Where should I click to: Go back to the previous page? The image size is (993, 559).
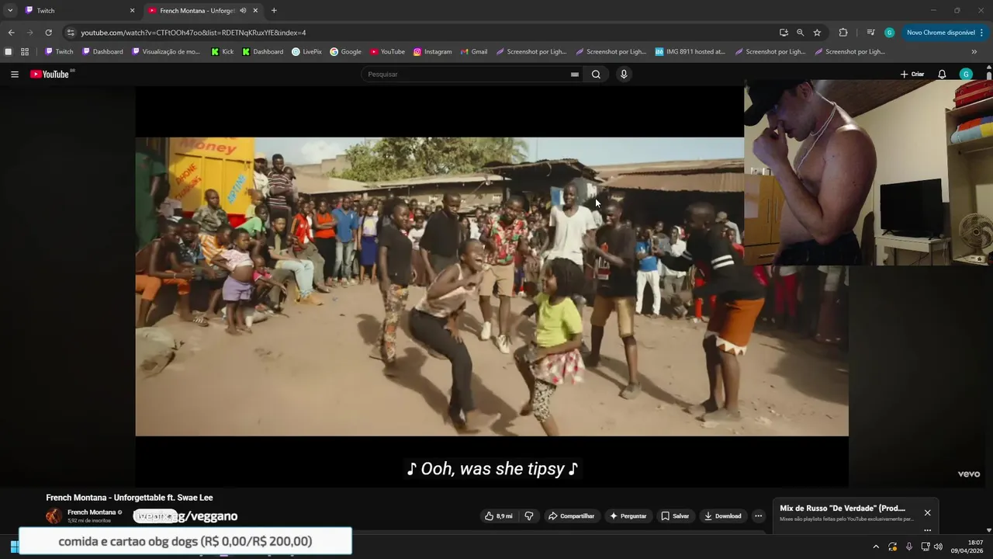point(11,33)
